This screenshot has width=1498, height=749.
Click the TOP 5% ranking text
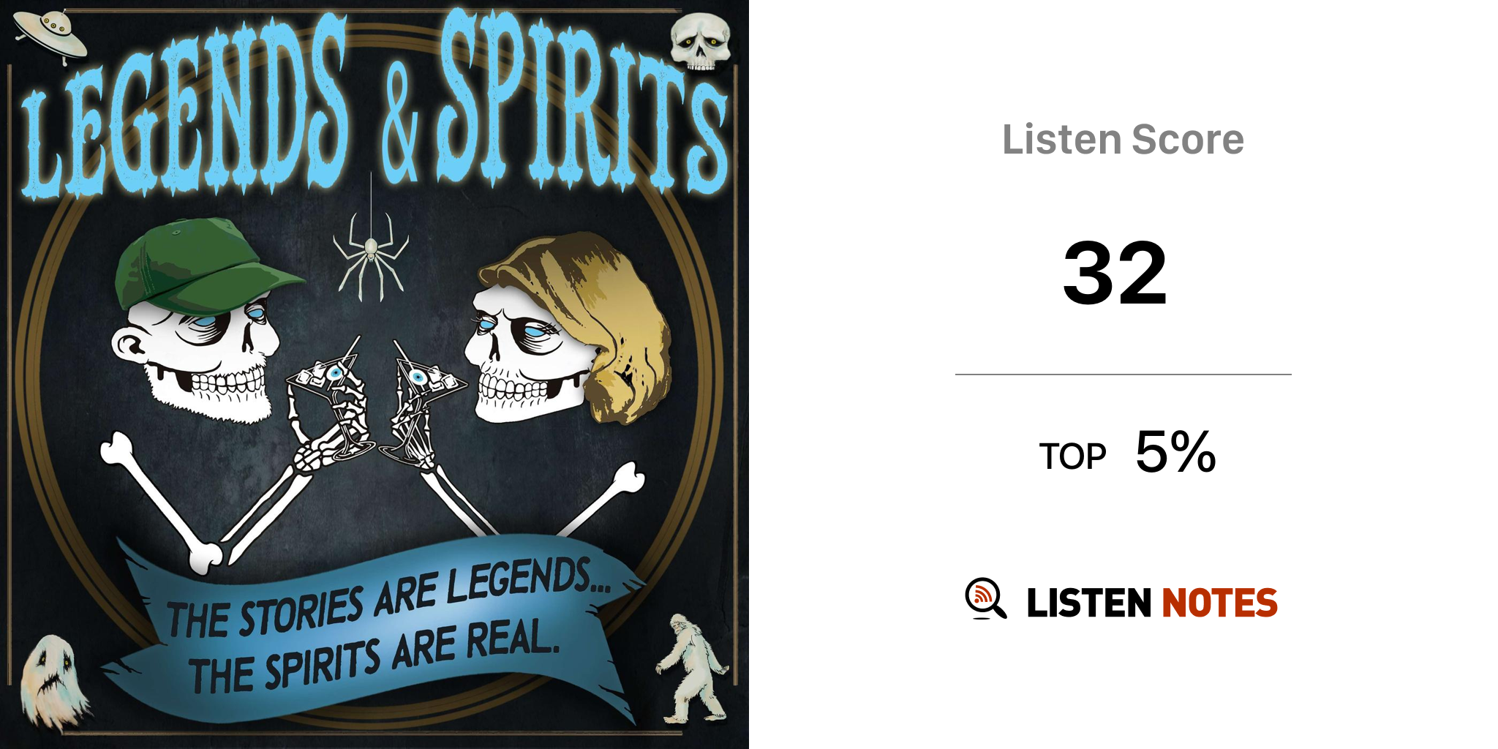coord(1127,452)
